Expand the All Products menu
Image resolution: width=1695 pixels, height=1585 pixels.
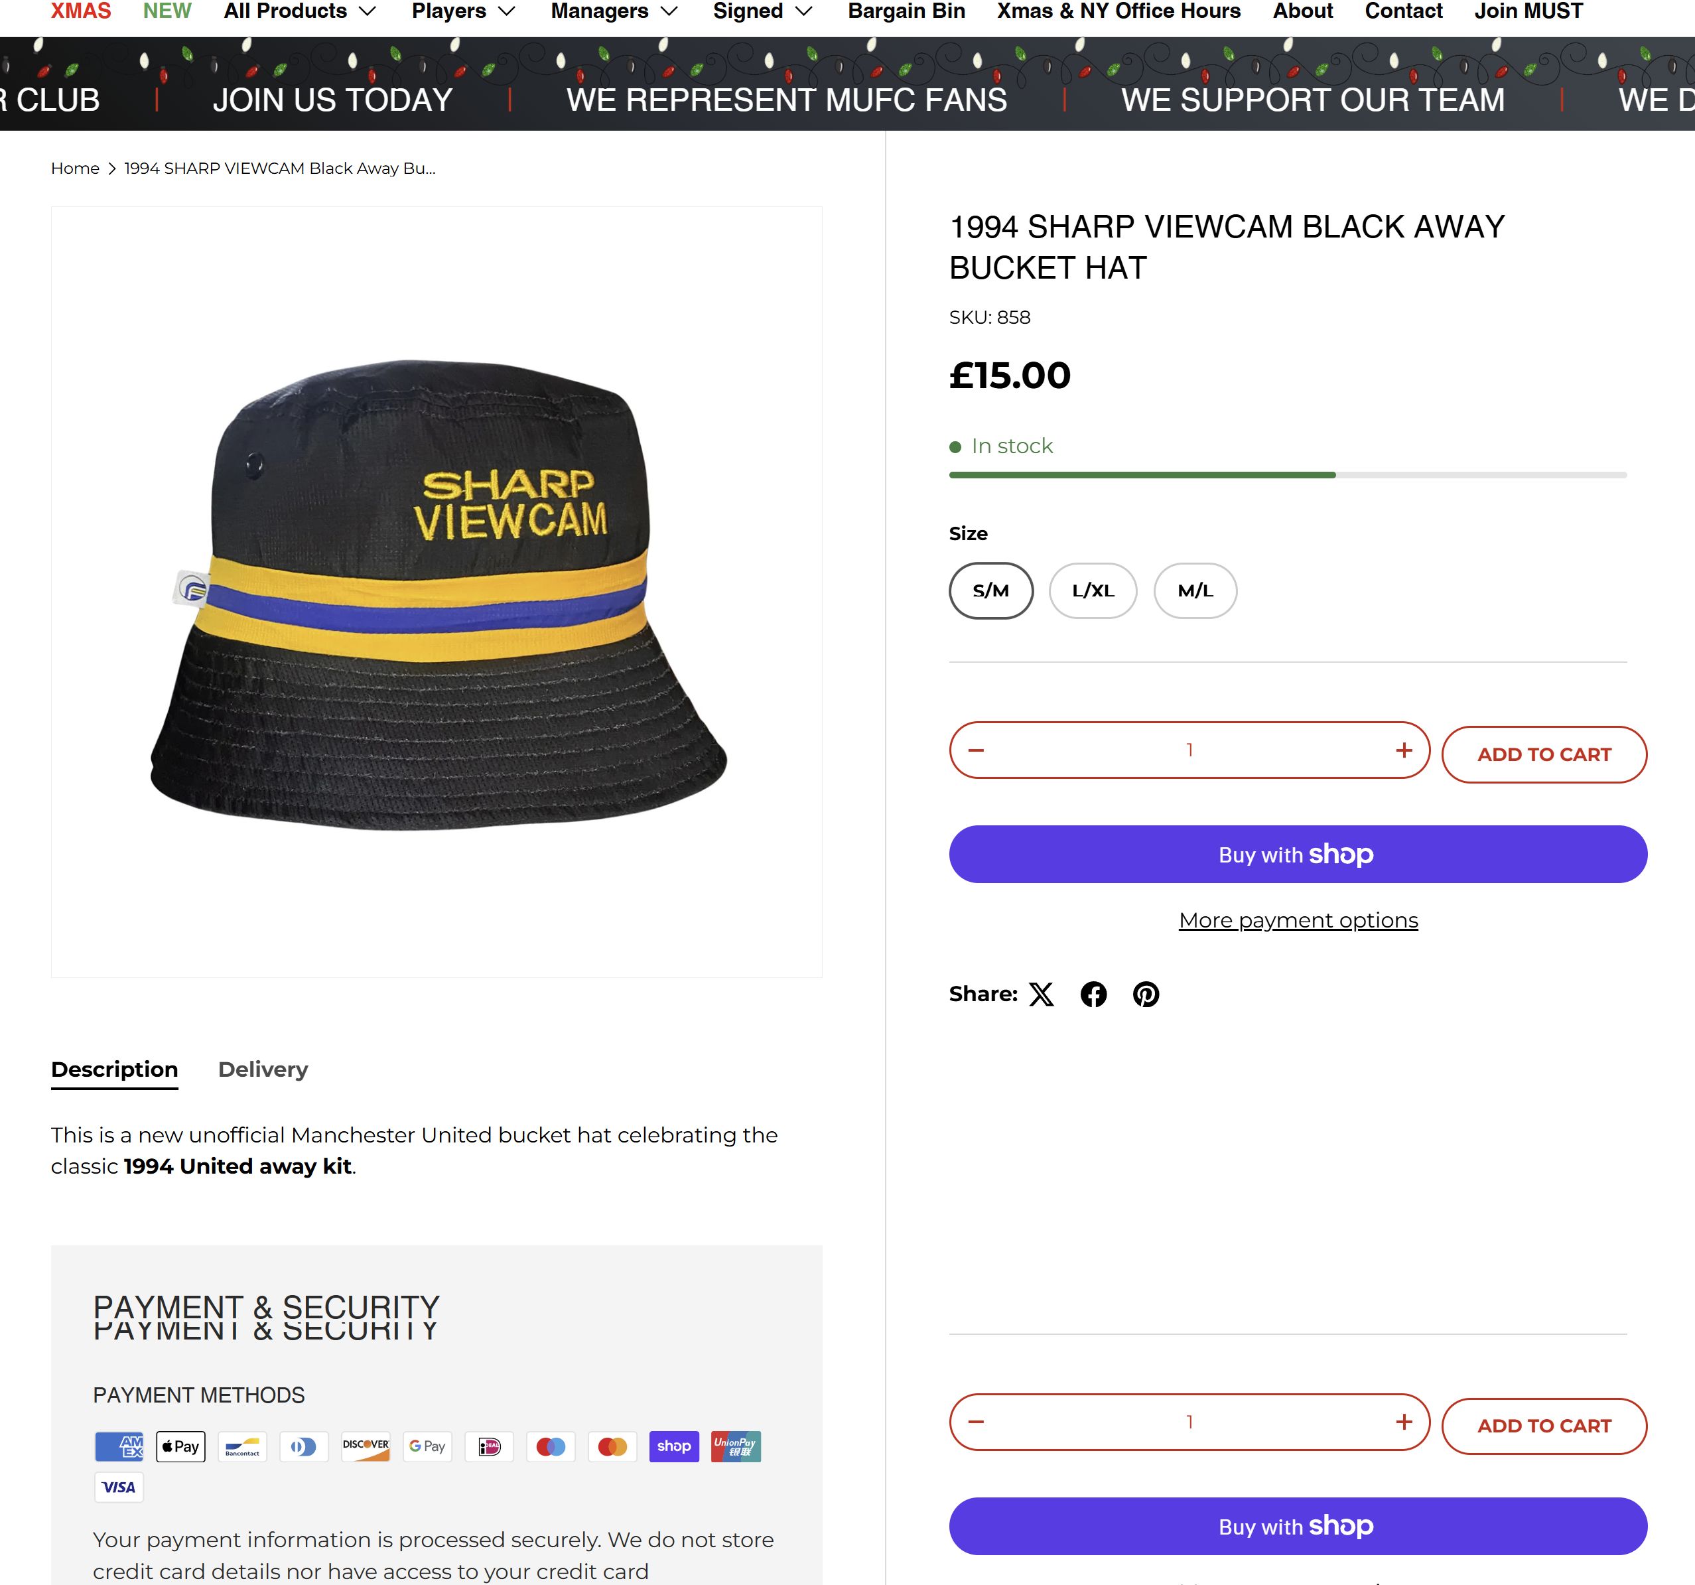299,11
